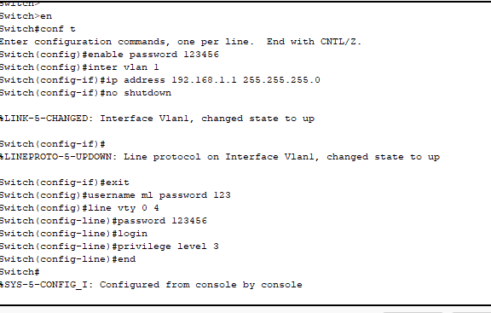Click the %LINK-5-CHANGED log message

(x=157, y=119)
